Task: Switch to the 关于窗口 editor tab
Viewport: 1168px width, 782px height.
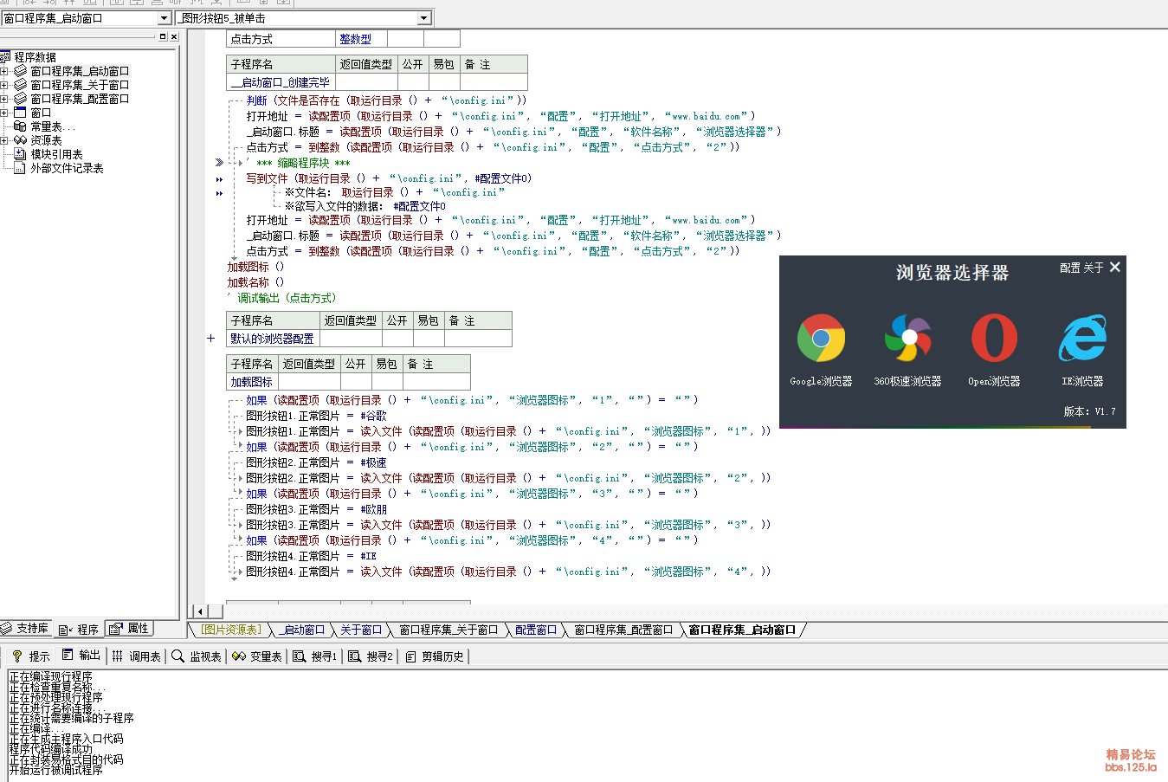Action: [x=360, y=630]
